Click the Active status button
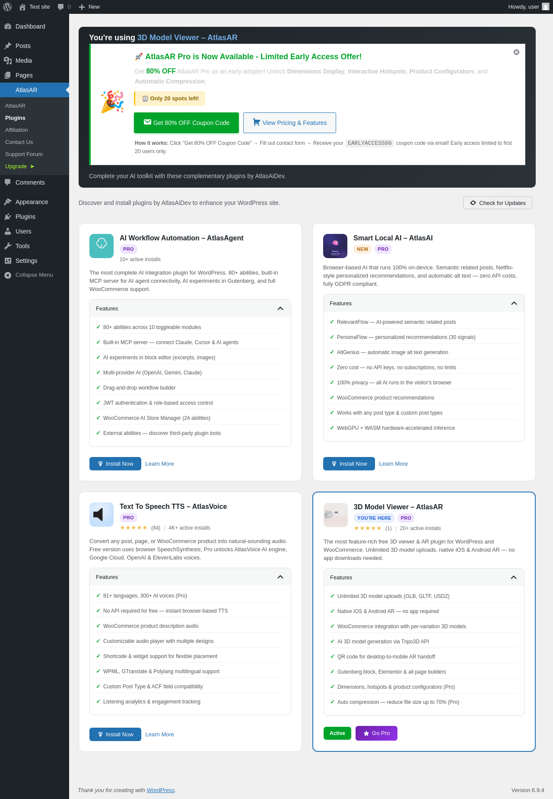The image size is (553, 799). [x=337, y=733]
